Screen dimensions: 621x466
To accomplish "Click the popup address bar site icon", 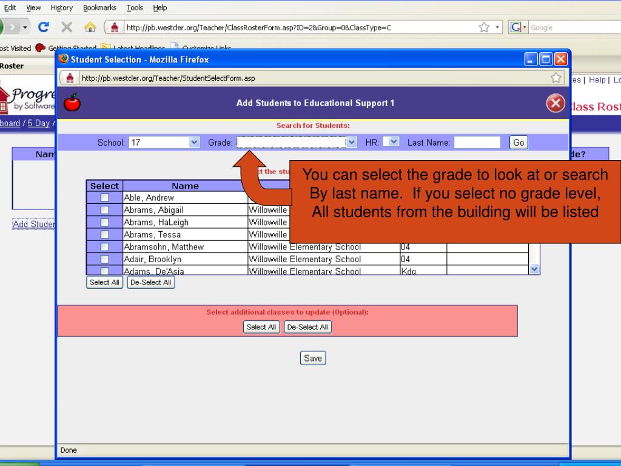I will click(x=70, y=78).
